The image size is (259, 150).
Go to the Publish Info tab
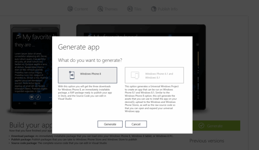(x=164, y=9)
